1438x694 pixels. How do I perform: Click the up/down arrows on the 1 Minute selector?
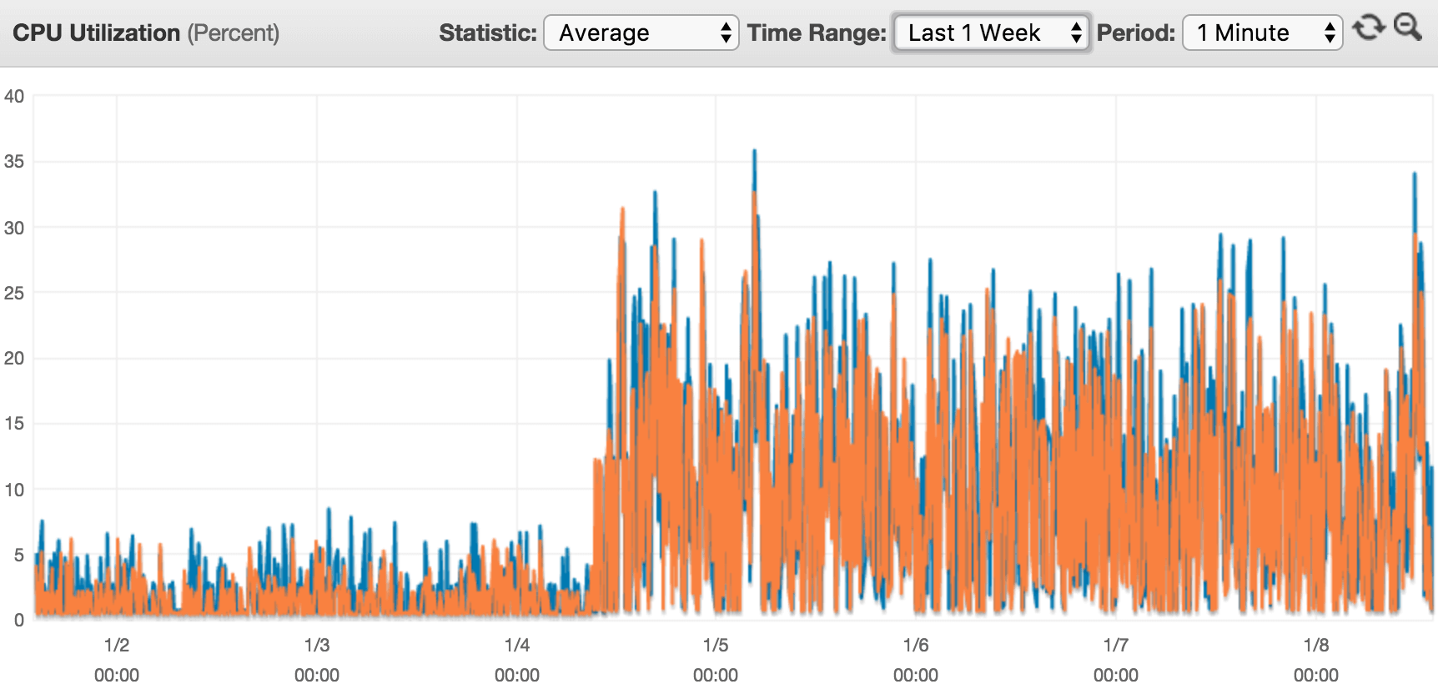click(1330, 33)
